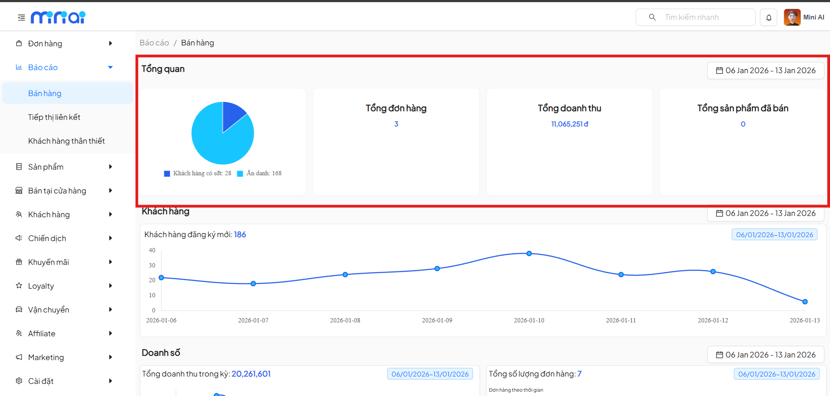This screenshot has height=396, width=830.
Task: Click the Bán tại cửa hàng store icon
Action: (19, 190)
